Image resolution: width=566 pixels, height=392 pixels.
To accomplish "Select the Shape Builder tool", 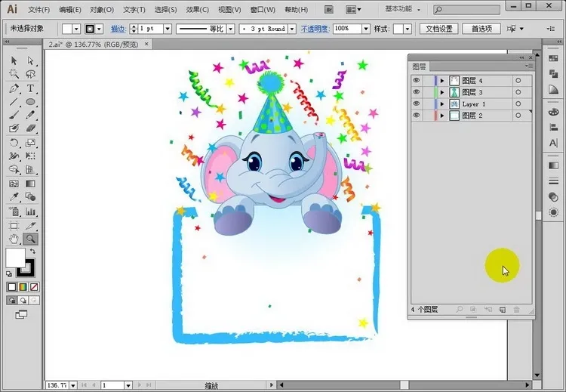I will (x=14, y=169).
